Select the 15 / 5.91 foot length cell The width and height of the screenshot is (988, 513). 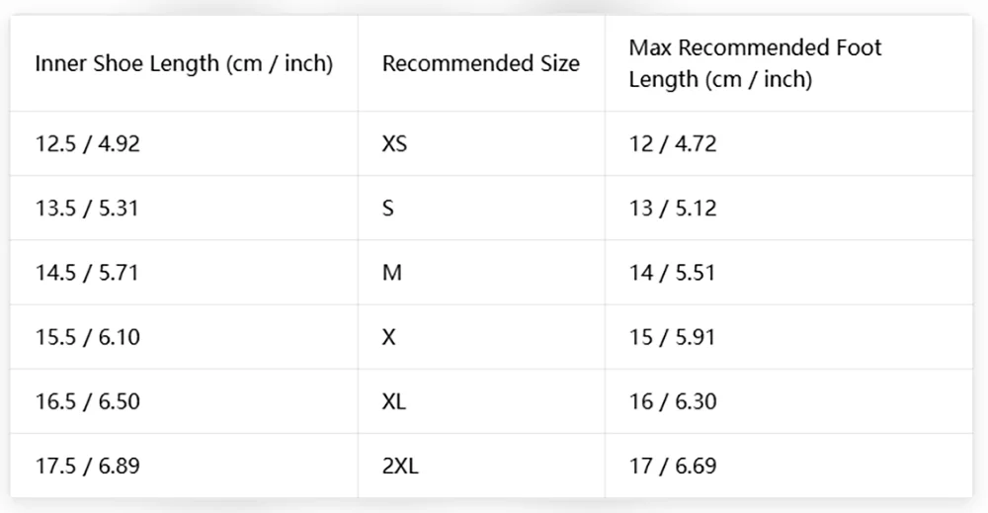[788, 337]
